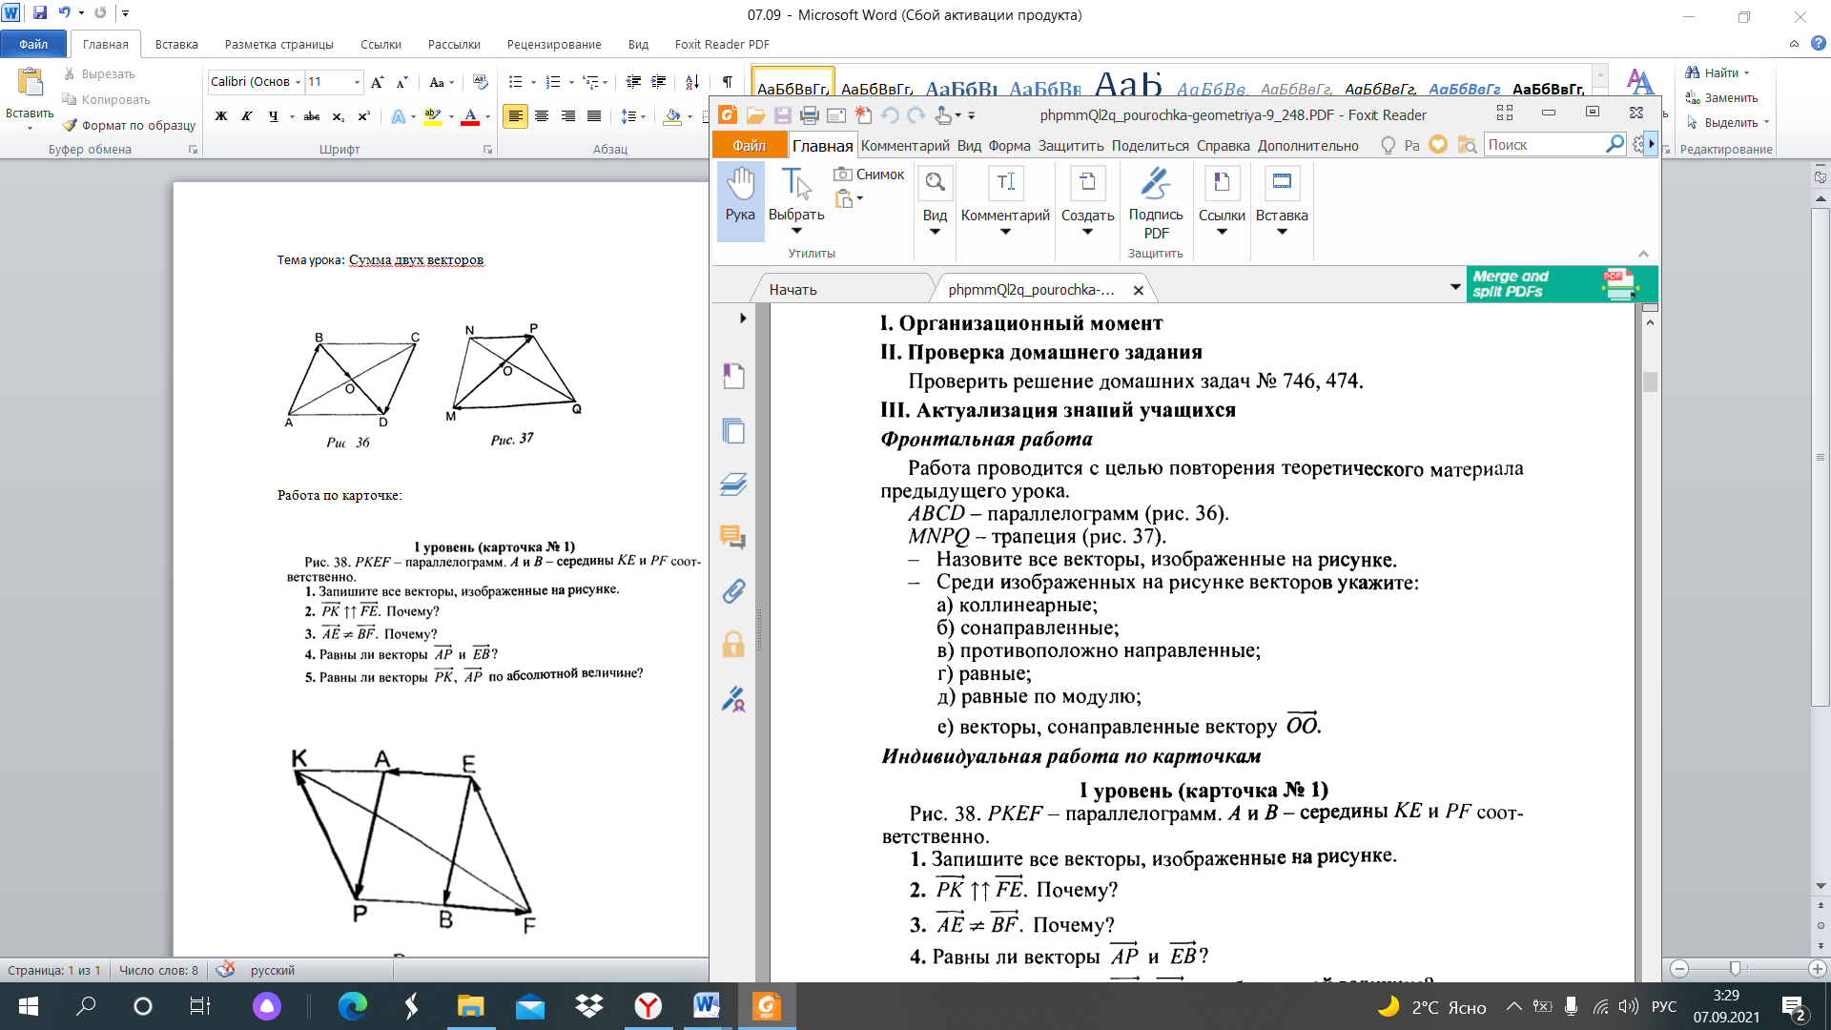Click Word language indicator русский
This screenshot has height=1030, width=1831.
(273, 970)
